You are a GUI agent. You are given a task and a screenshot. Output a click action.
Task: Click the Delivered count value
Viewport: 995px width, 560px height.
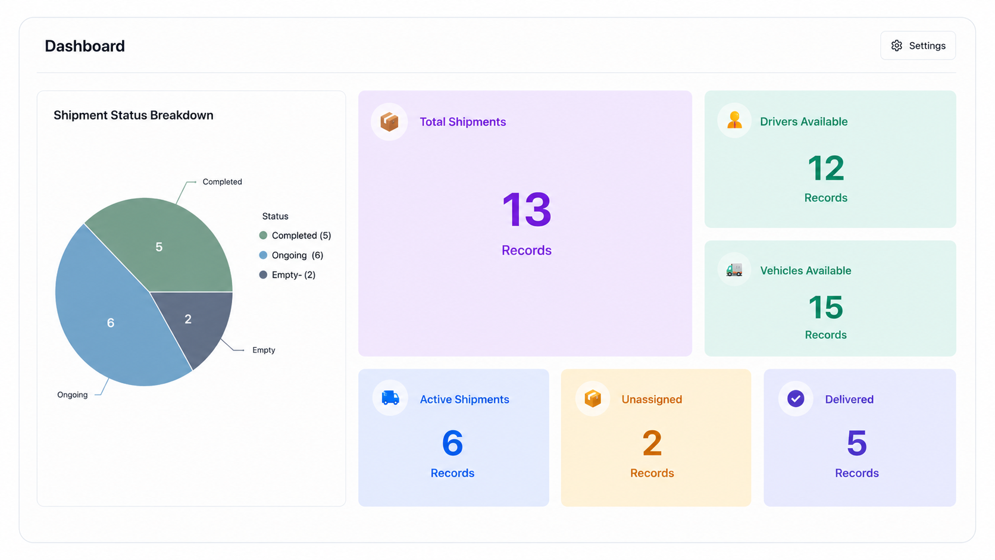857,443
